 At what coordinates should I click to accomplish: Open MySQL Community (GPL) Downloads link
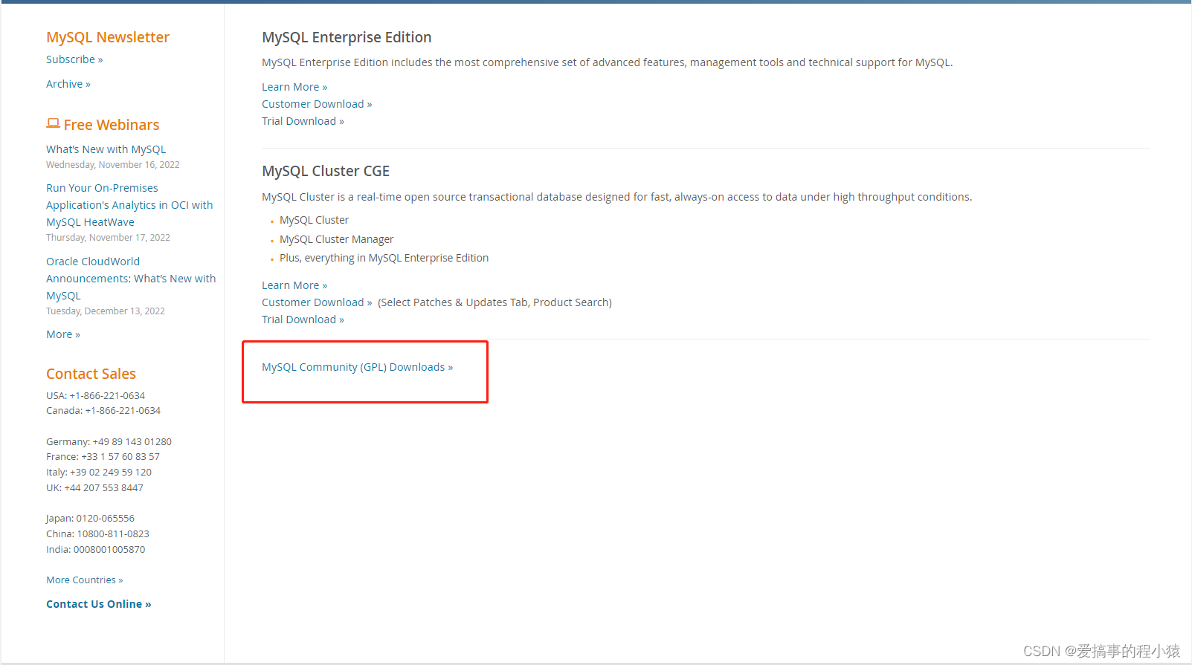(357, 367)
